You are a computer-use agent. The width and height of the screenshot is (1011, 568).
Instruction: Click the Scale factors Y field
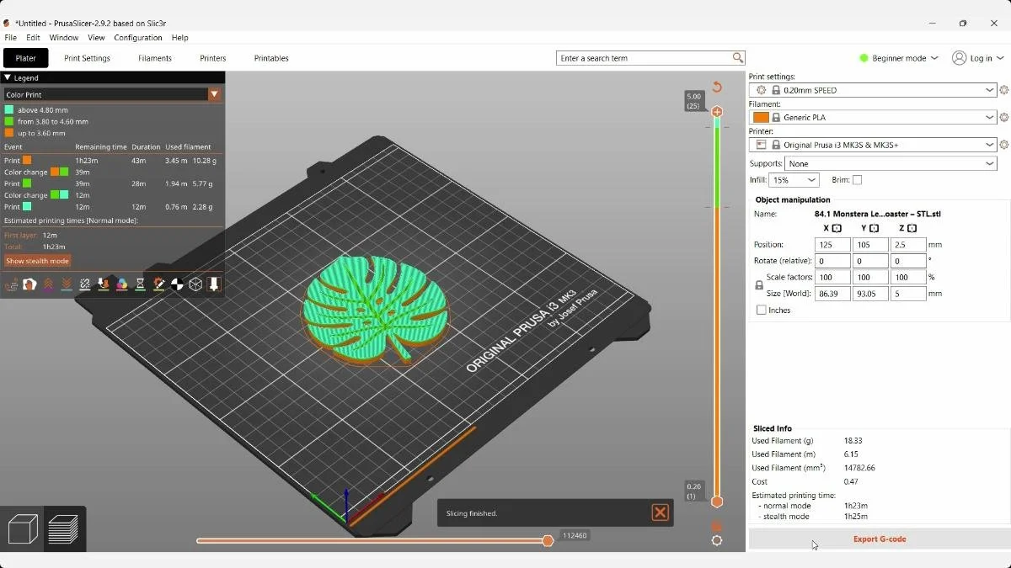click(870, 277)
